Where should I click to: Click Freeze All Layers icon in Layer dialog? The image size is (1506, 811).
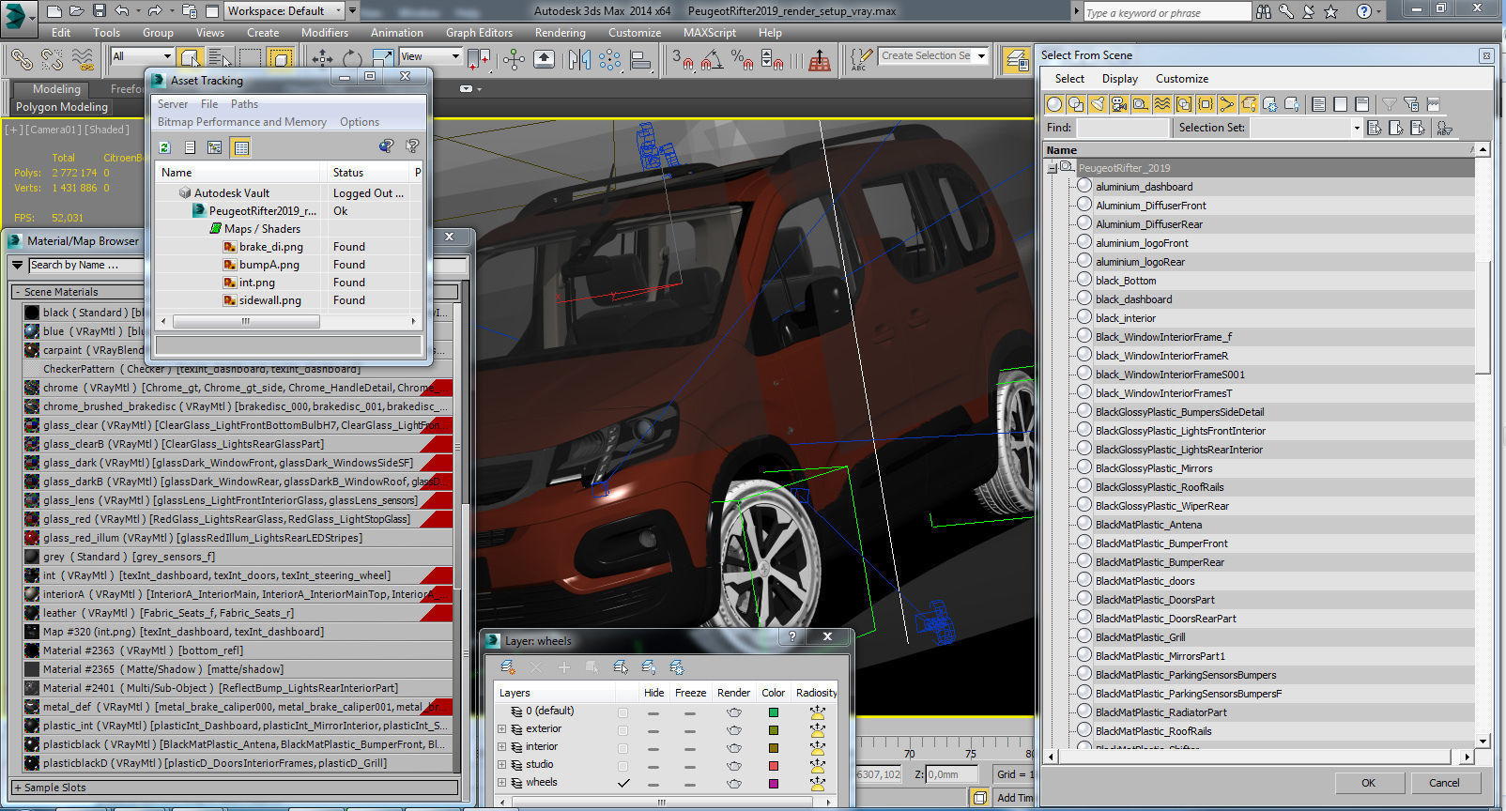[x=677, y=667]
